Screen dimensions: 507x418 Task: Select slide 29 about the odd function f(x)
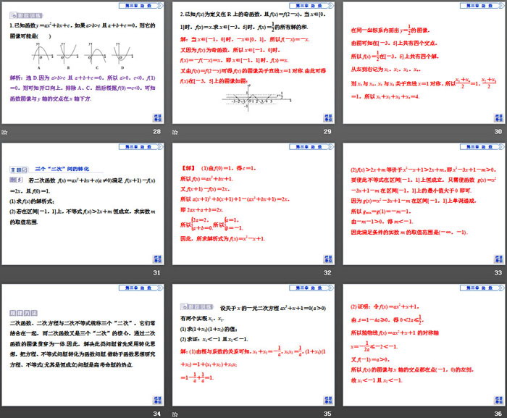coord(253,64)
